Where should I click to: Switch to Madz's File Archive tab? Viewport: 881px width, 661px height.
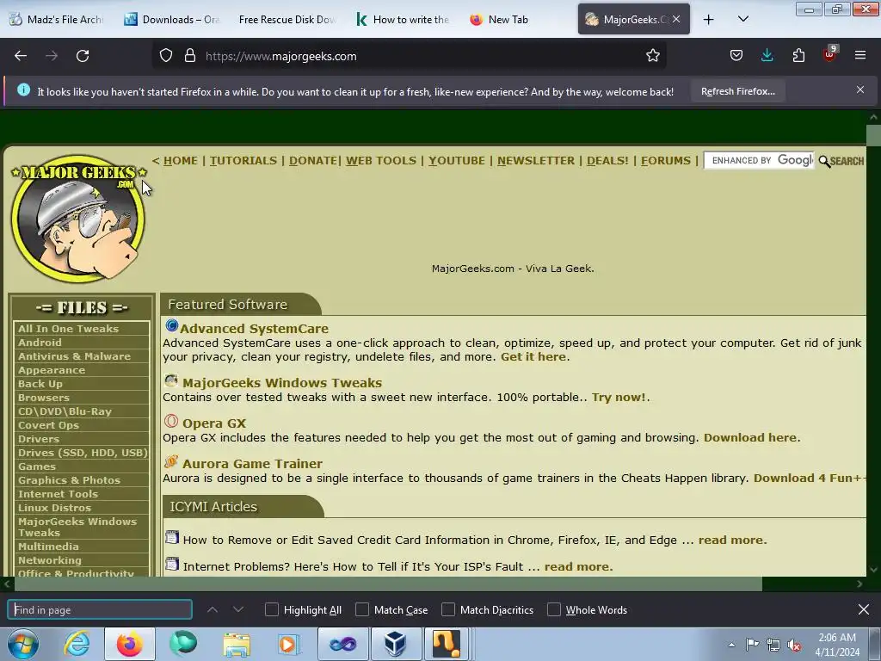click(58, 20)
